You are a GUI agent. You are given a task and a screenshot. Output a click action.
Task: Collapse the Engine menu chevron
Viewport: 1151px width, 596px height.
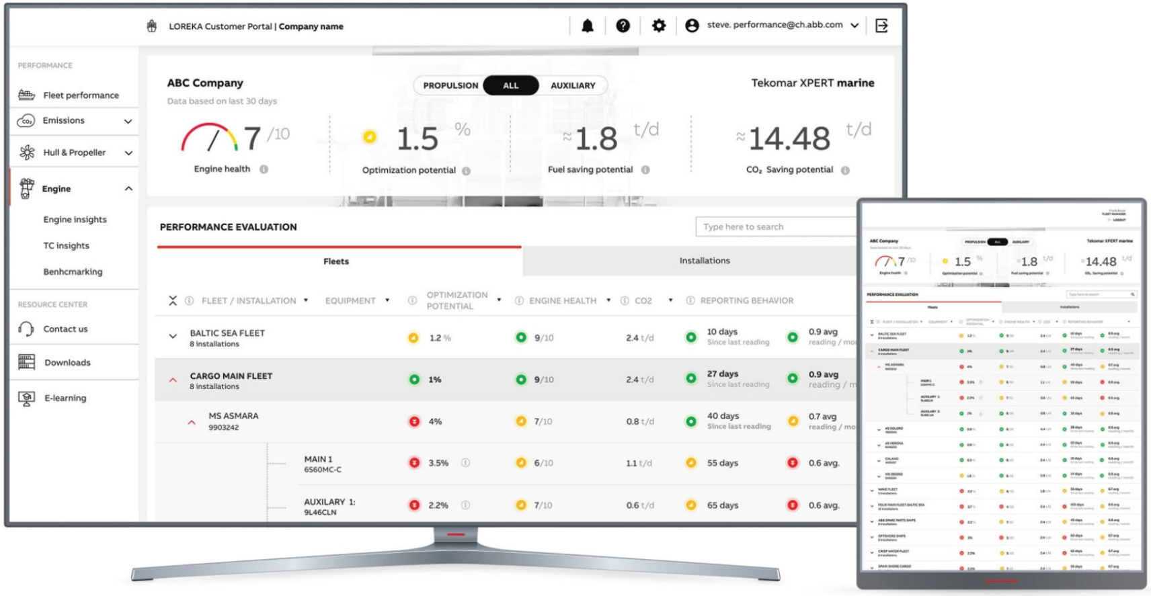pos(128,189)
